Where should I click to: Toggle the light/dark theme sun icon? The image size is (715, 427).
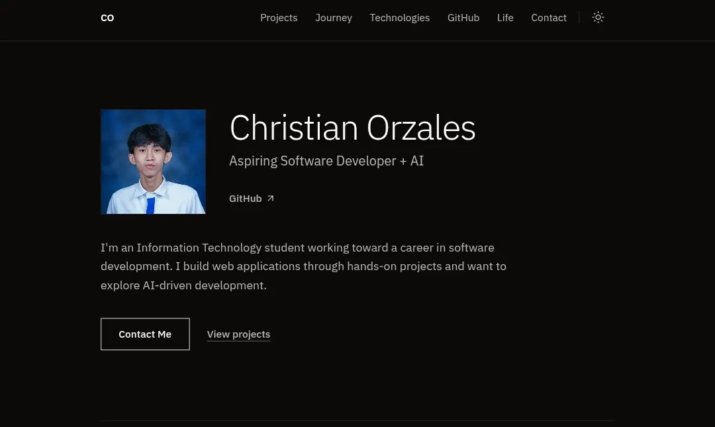598,17
